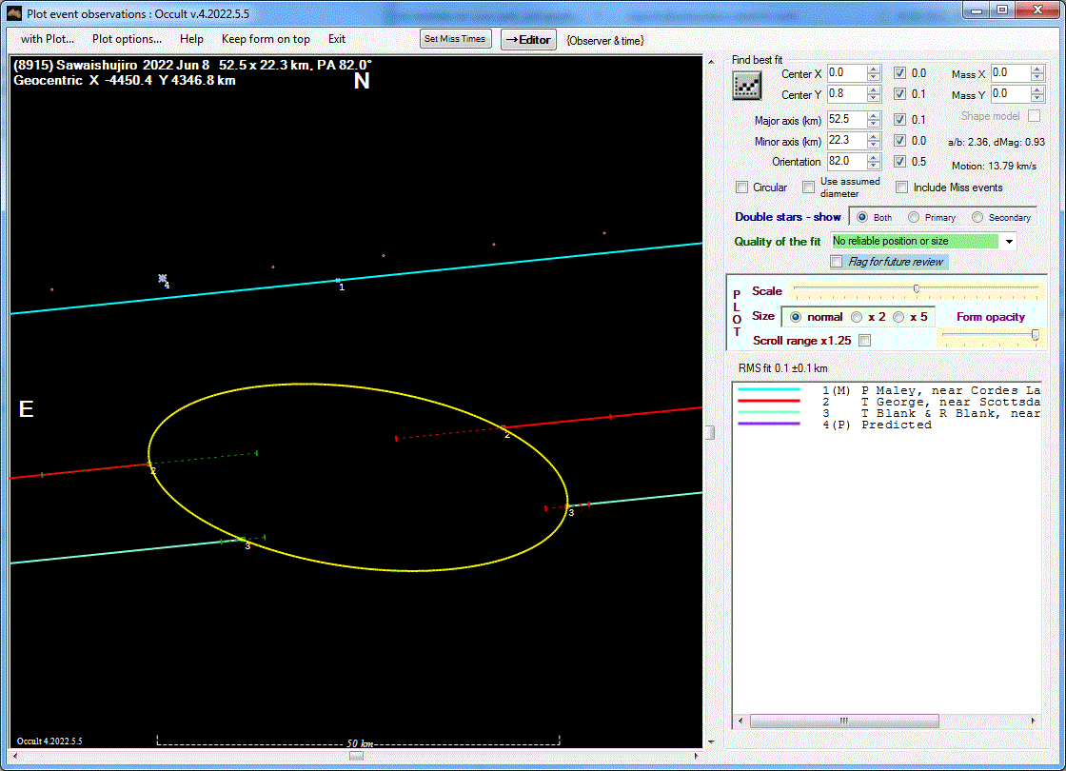
Task: Select Primary double star radio button
Action: (x=914, y=217)
